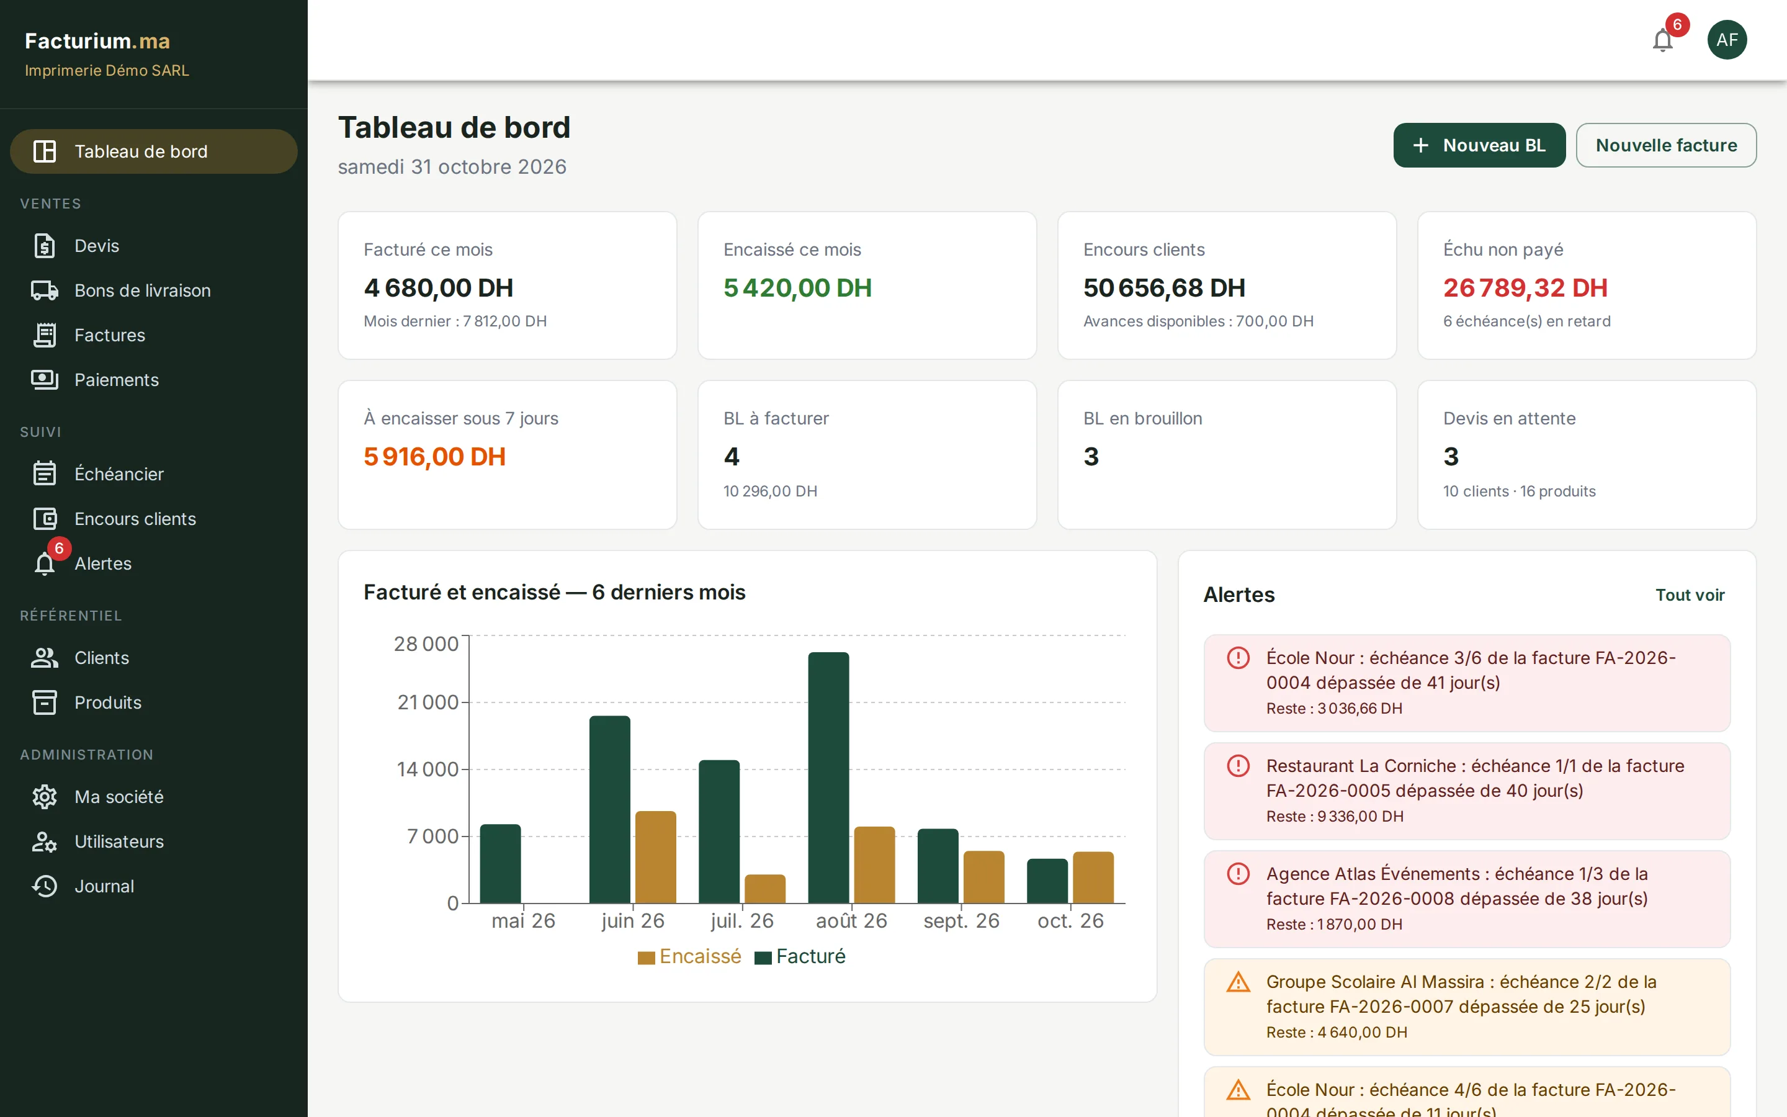Open the Groupe Scolaire Al Massira alert
Screen dimensions: 1787x1117
1467,1007
